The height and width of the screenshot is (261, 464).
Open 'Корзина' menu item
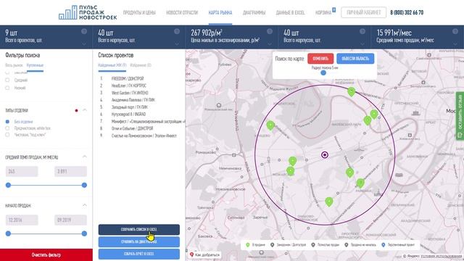point(323,12)
